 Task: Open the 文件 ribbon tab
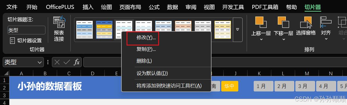coord(12,7)
